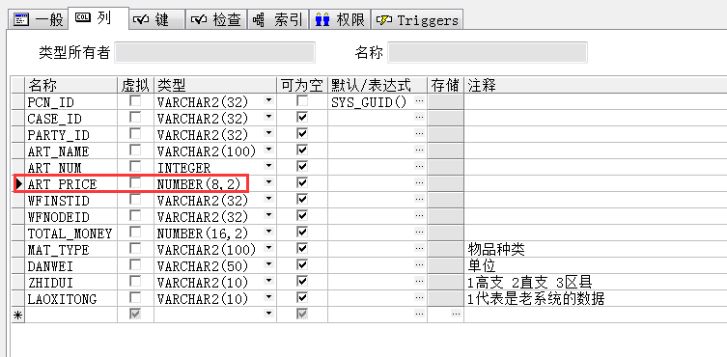Click the current row arrow indicator
727x357 pixels.
click(x=18, y=183)
